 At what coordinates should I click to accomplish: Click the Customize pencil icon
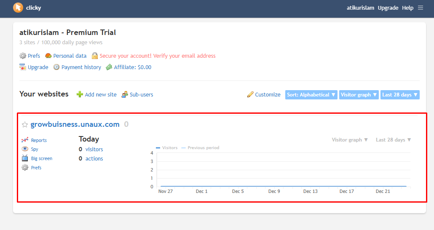250,94
